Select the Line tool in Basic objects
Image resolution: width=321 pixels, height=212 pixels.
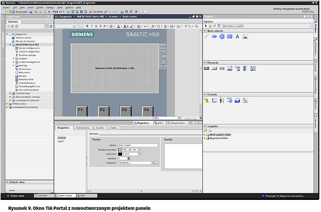(x=207, y=36)
